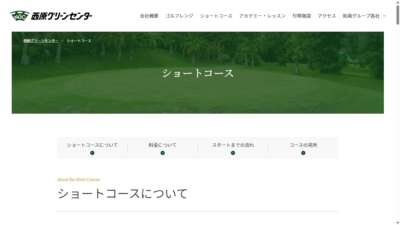Jump to the スタートまでの流れ section anchor
400x225 pixels.
pyautogui.click(x=233, y=148)
